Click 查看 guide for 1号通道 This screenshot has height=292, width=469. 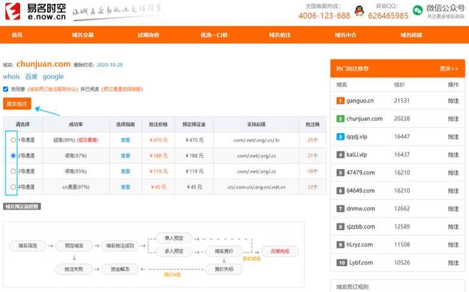[125, 140]
